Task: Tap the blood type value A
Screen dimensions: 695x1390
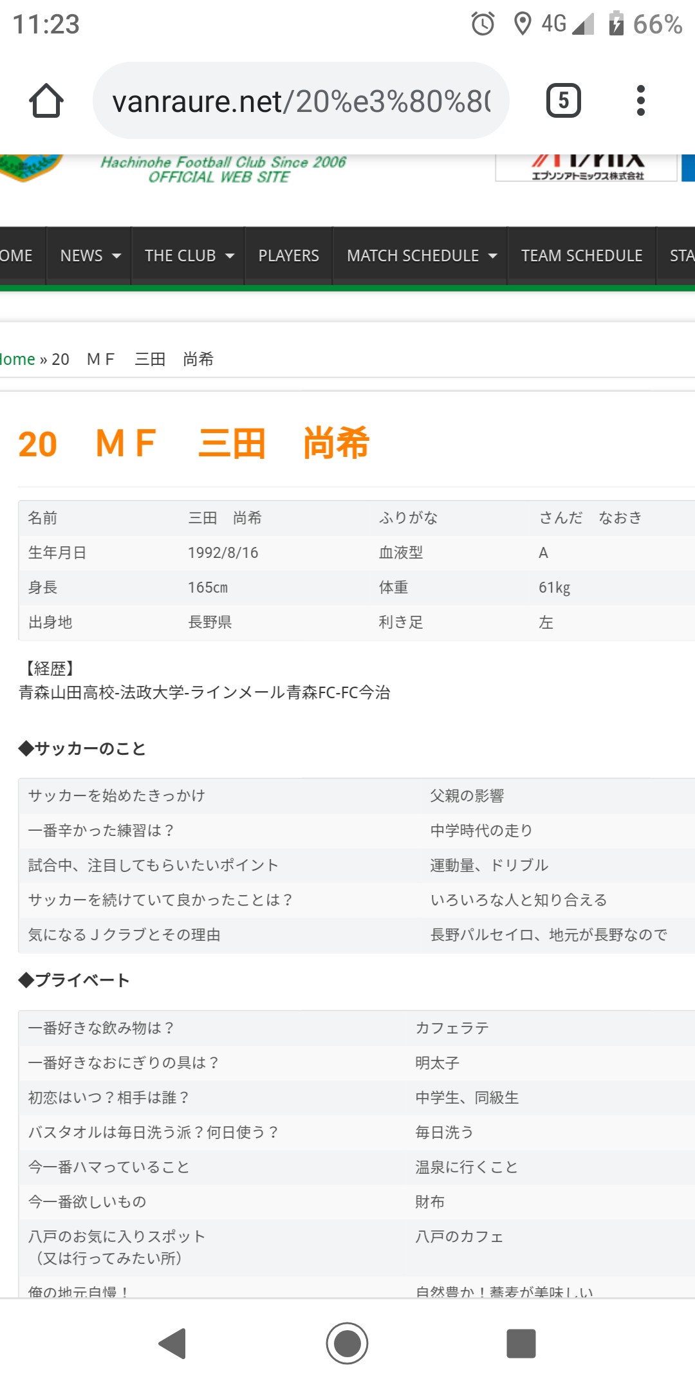Action: 543,553
